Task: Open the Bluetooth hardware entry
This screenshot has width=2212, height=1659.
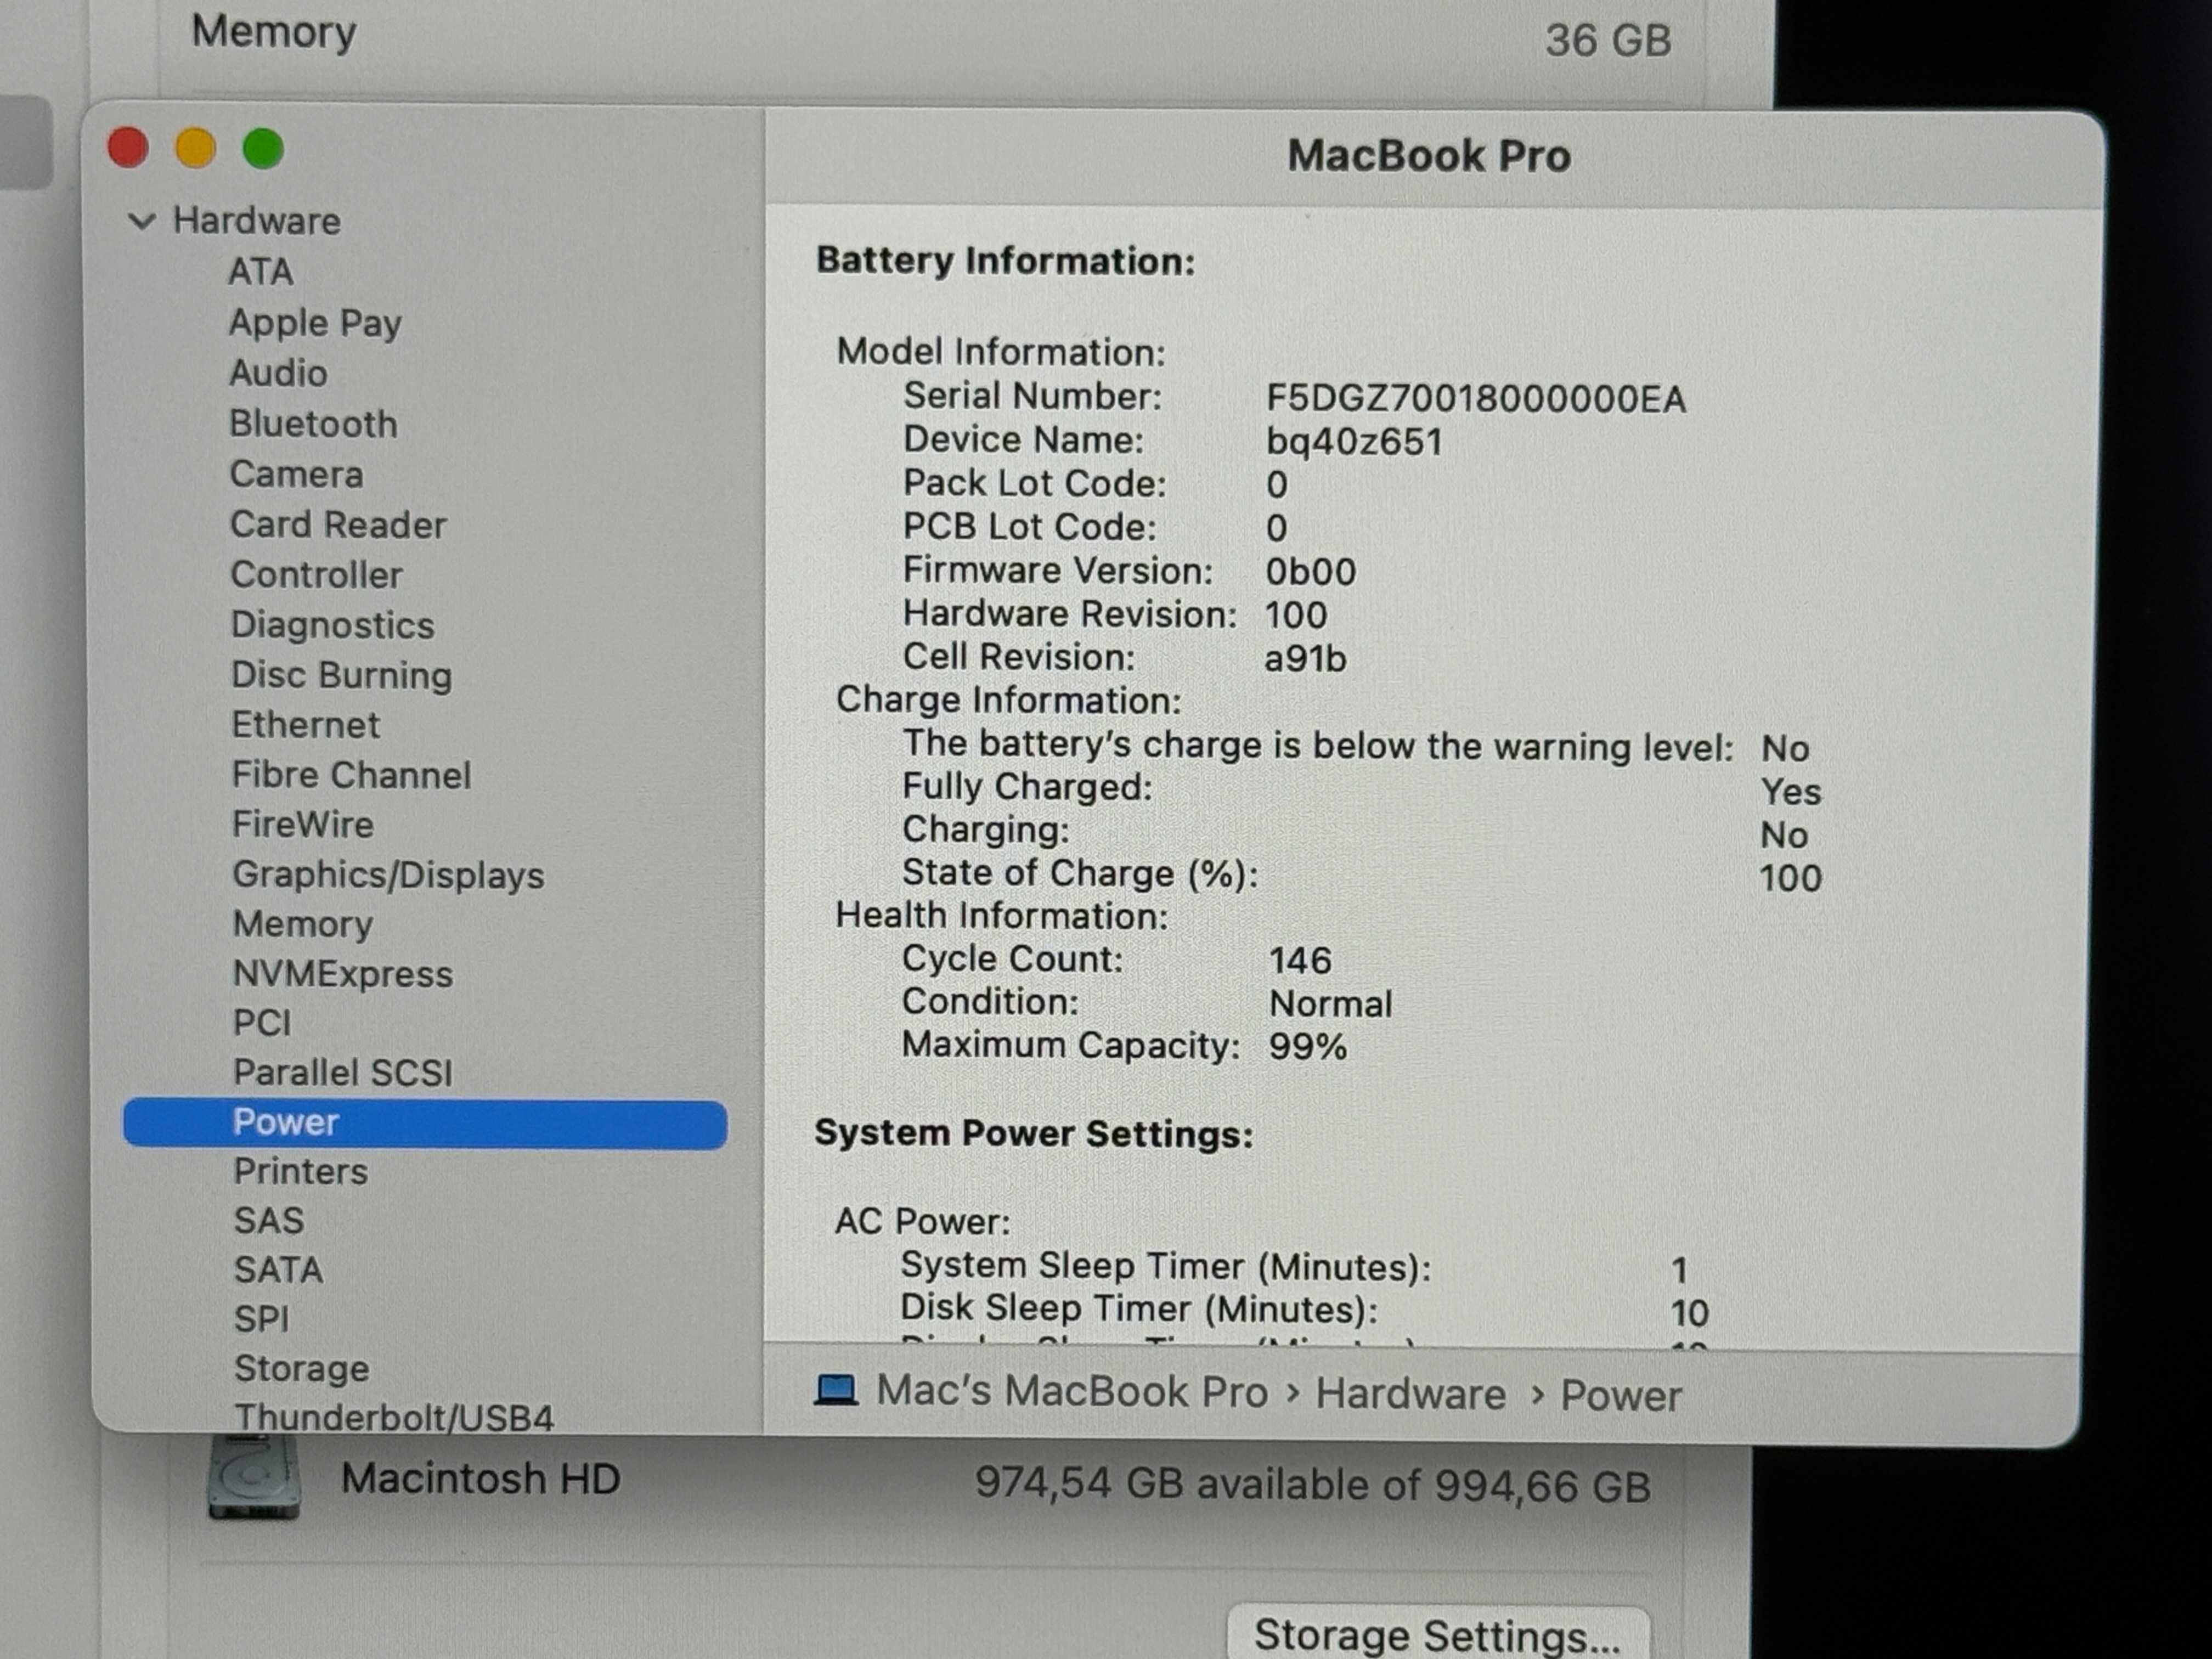Action: [313, 424]
